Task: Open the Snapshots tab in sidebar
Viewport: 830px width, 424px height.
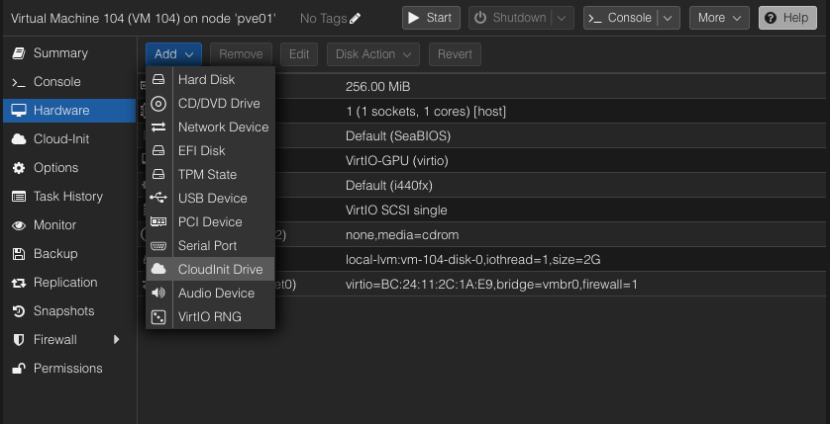Action: tap(63, 311)
